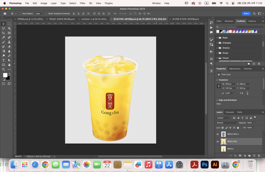
Task: Swap foreground and background colors
Action: click(x=10, y=74)
